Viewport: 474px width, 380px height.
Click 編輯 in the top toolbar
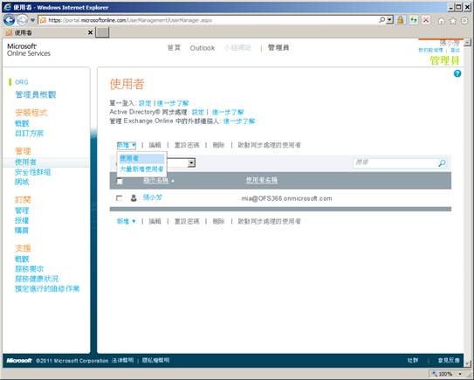point(155,145)
